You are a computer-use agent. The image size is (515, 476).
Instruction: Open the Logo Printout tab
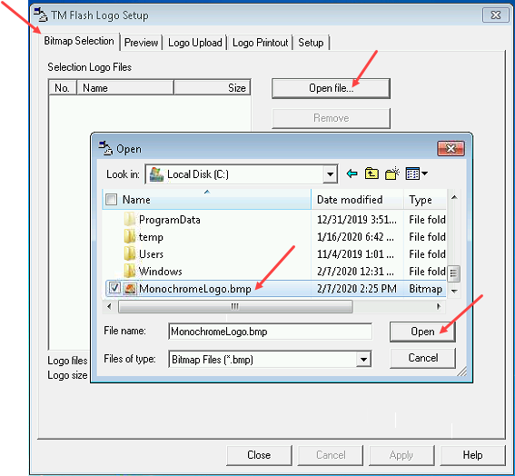click(x=260, y=43)
